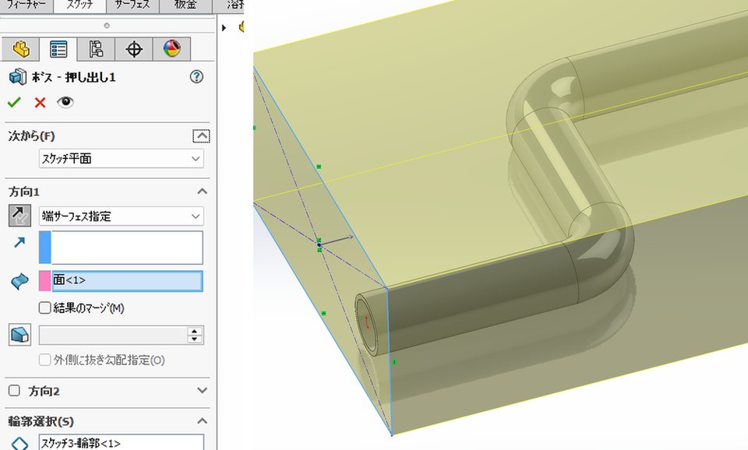Open the スケッチ平面 dropdown
The height and width of the screenshot is (450, 748).
(x=122, y=159)
